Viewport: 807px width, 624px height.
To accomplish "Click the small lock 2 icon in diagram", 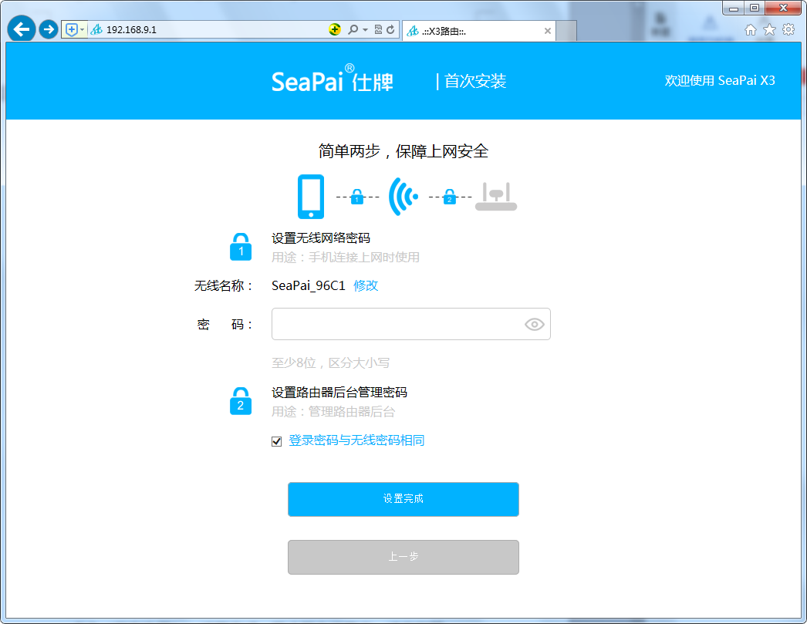I will click(450, 197).
